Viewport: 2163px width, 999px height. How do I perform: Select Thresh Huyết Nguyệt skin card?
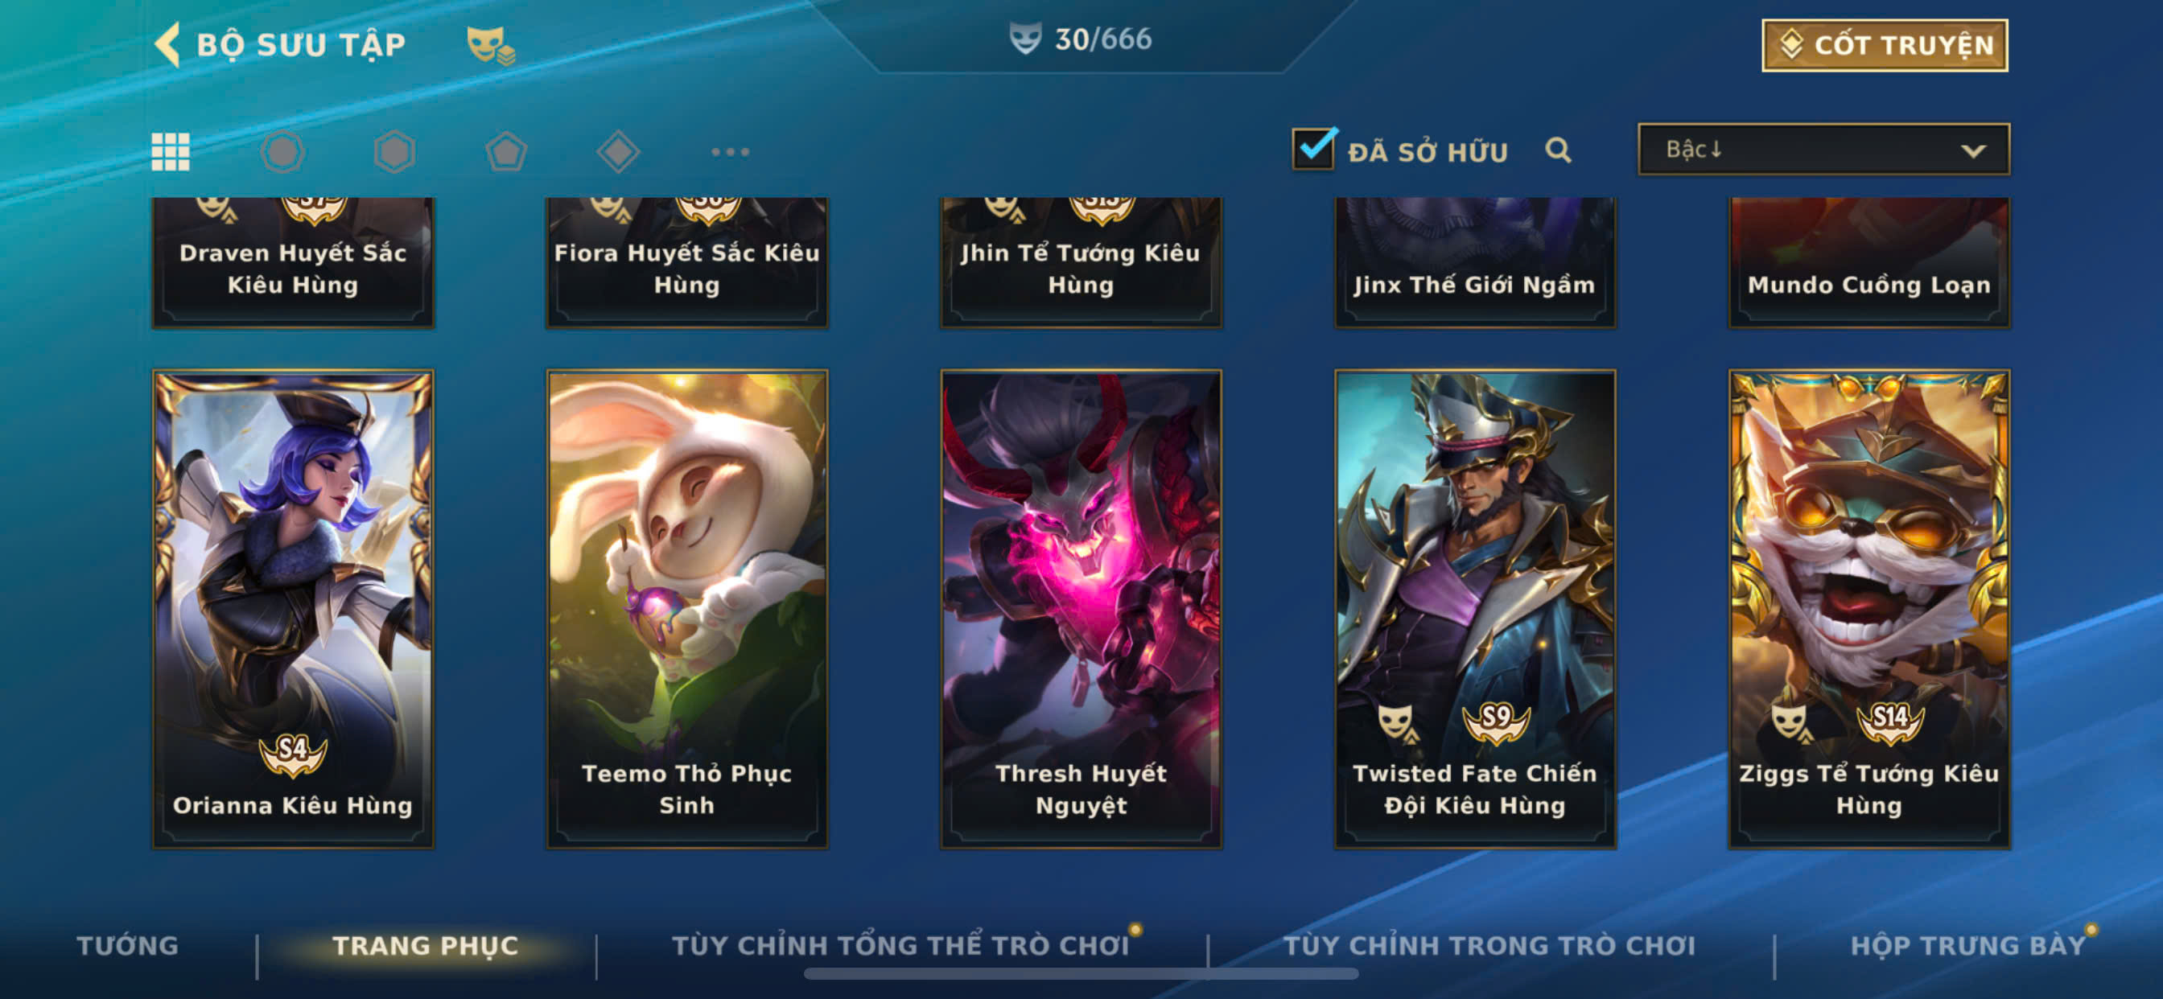(x=1081, y=610)
